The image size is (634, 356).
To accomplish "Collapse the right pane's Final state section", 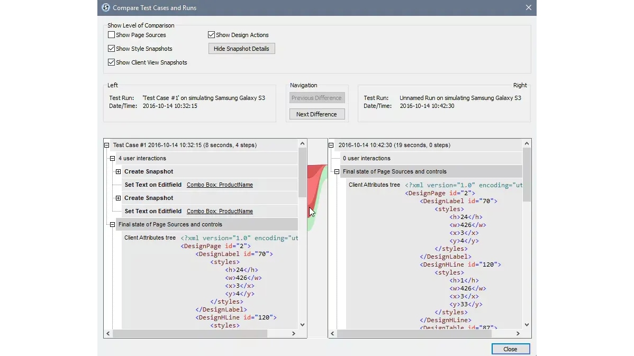I will click(x=337, y=171).
